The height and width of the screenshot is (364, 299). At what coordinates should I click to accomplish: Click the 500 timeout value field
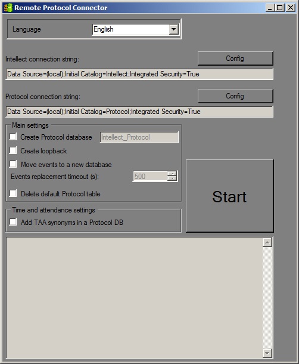coord(150,177)
